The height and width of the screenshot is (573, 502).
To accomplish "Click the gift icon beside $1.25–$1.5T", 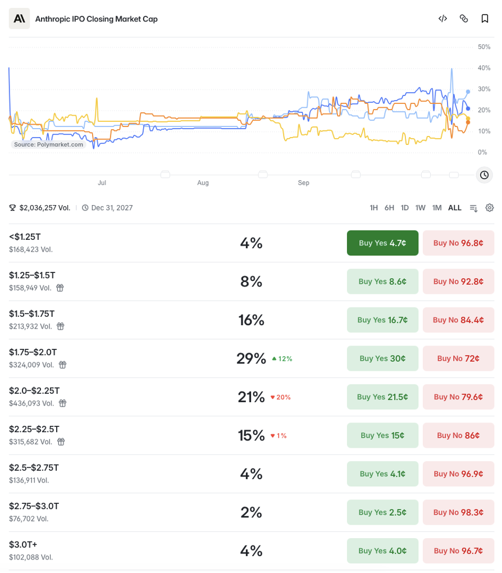I will coord(60,288).
